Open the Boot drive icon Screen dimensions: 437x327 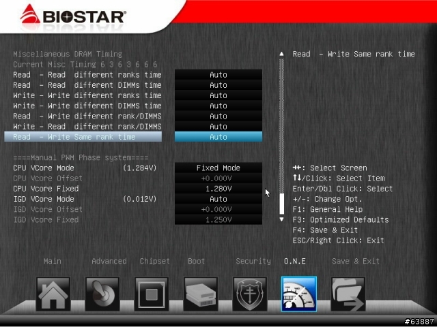201,294
